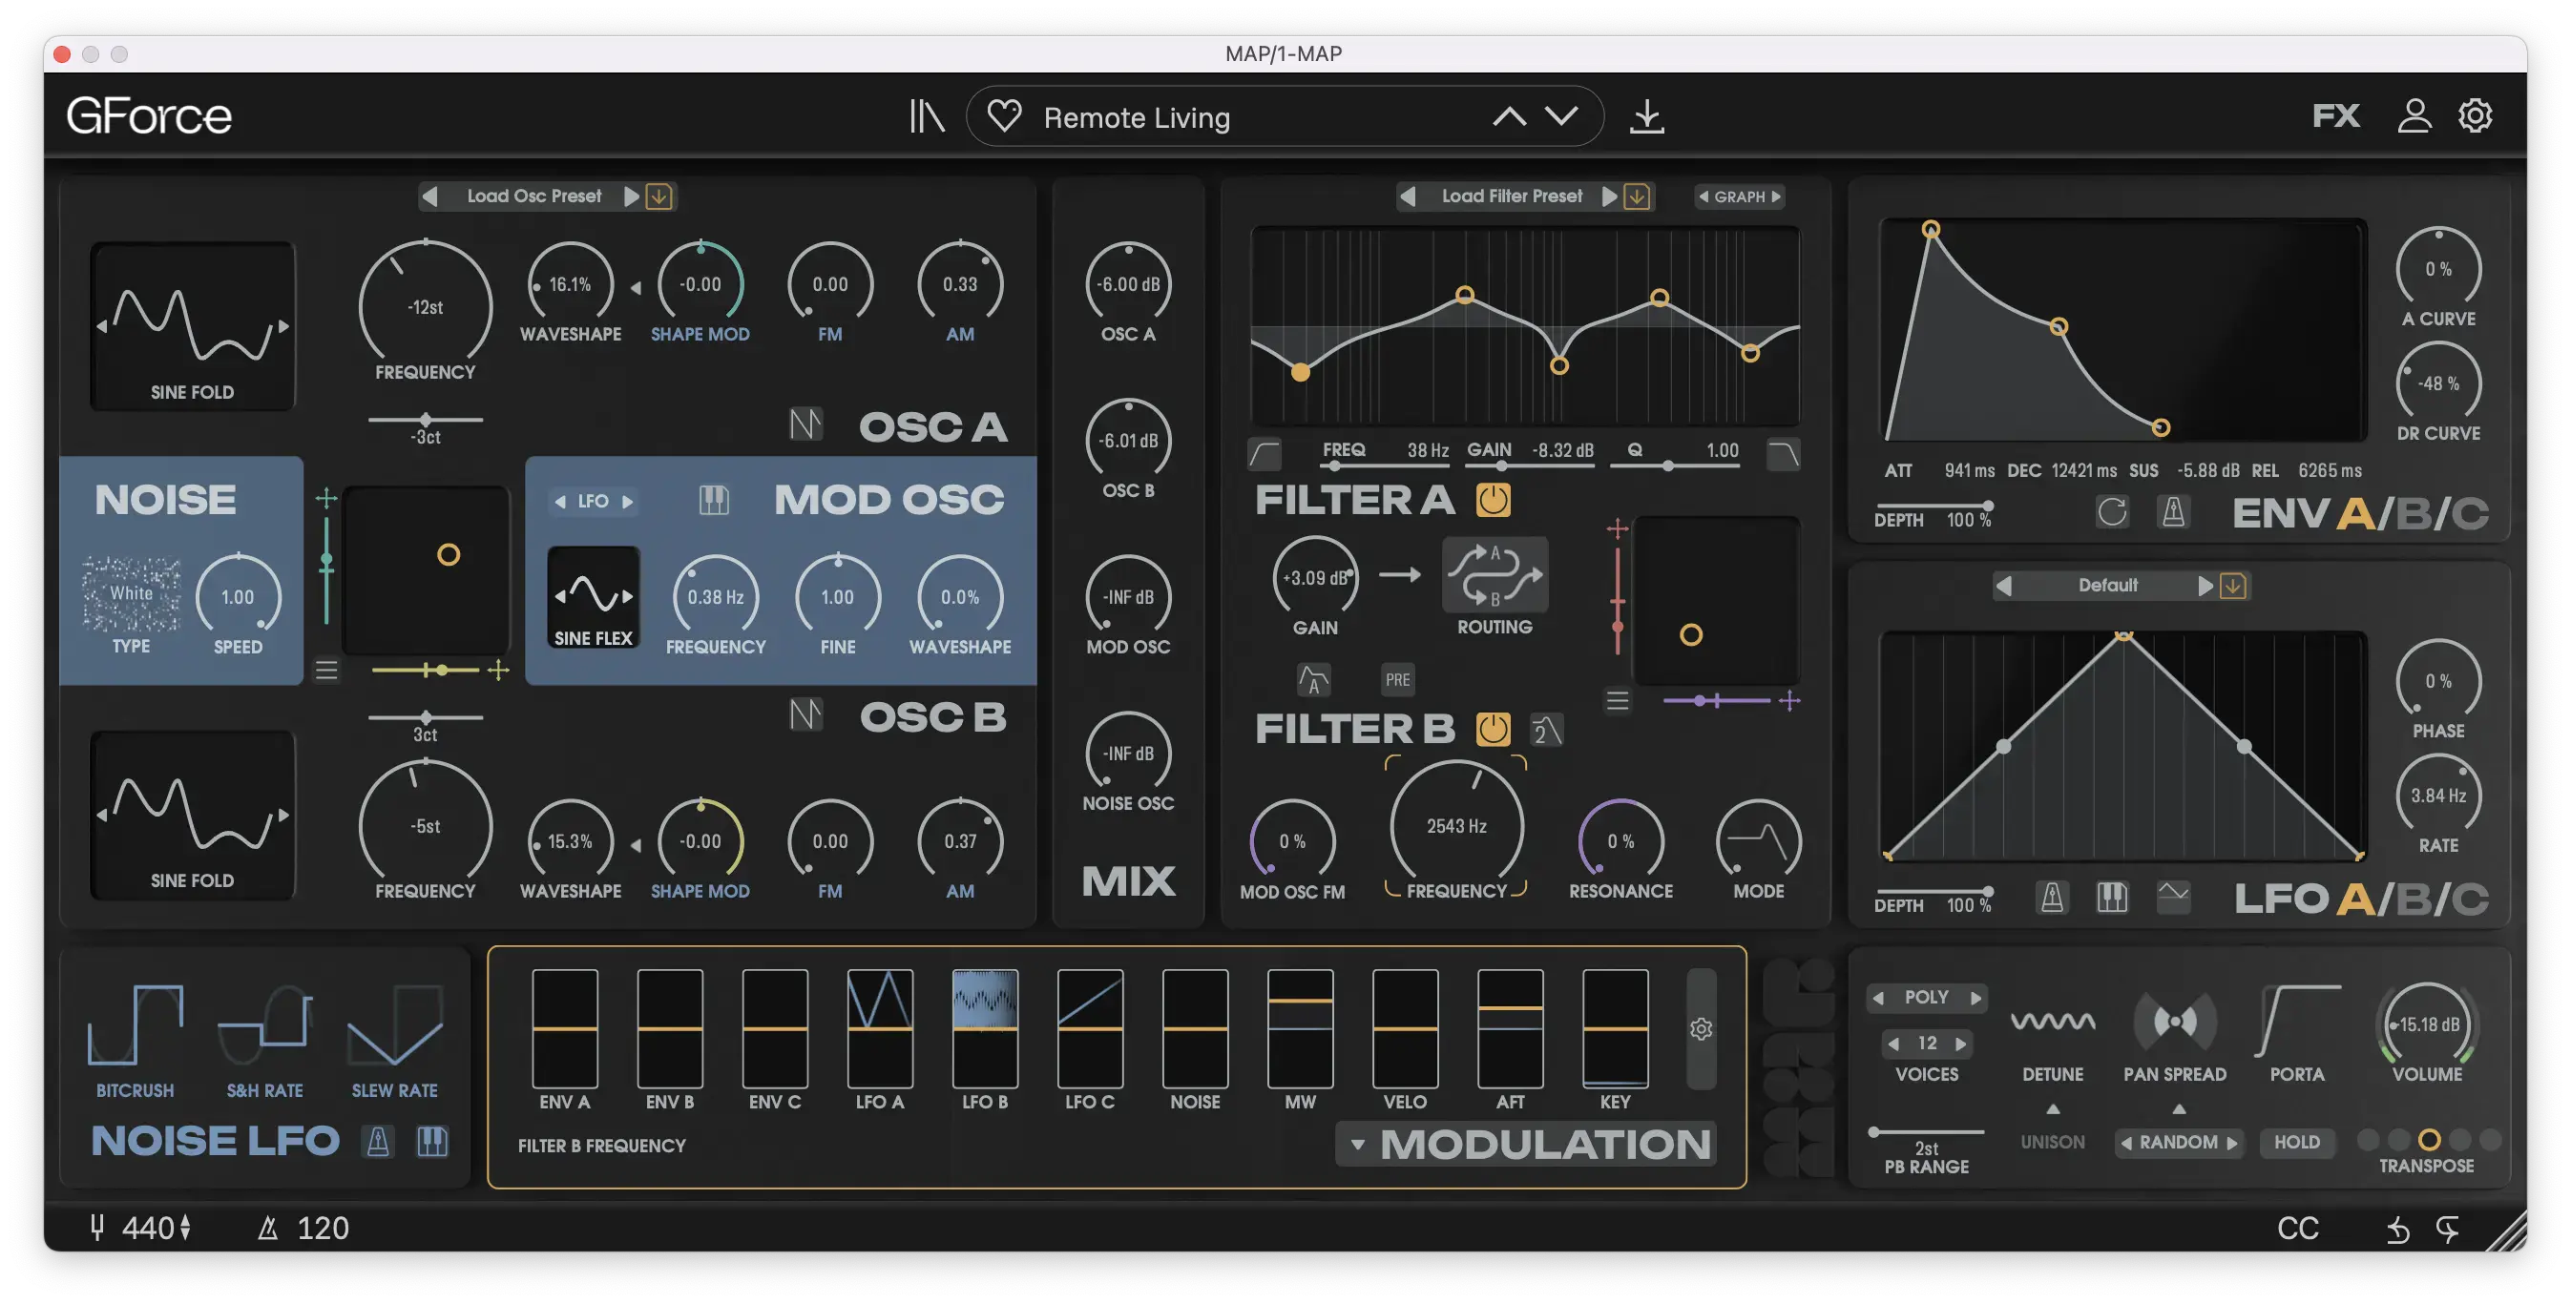The image size is (2571, 1303).
Task: Click the Noise LFO metronome sync icon
Action: pos(378,1142)
